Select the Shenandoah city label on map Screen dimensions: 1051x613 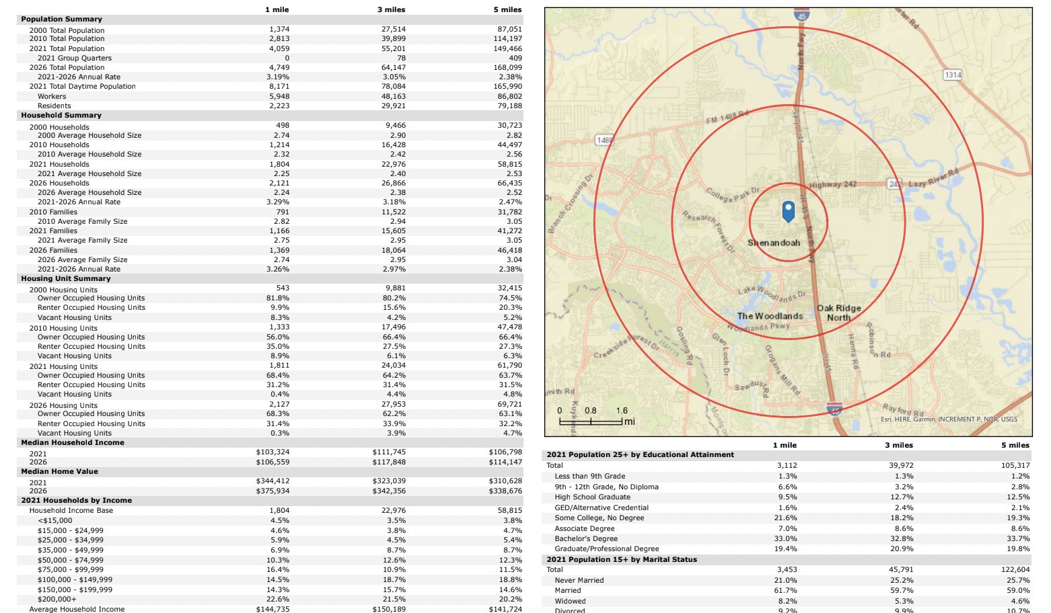coord(774,243)
